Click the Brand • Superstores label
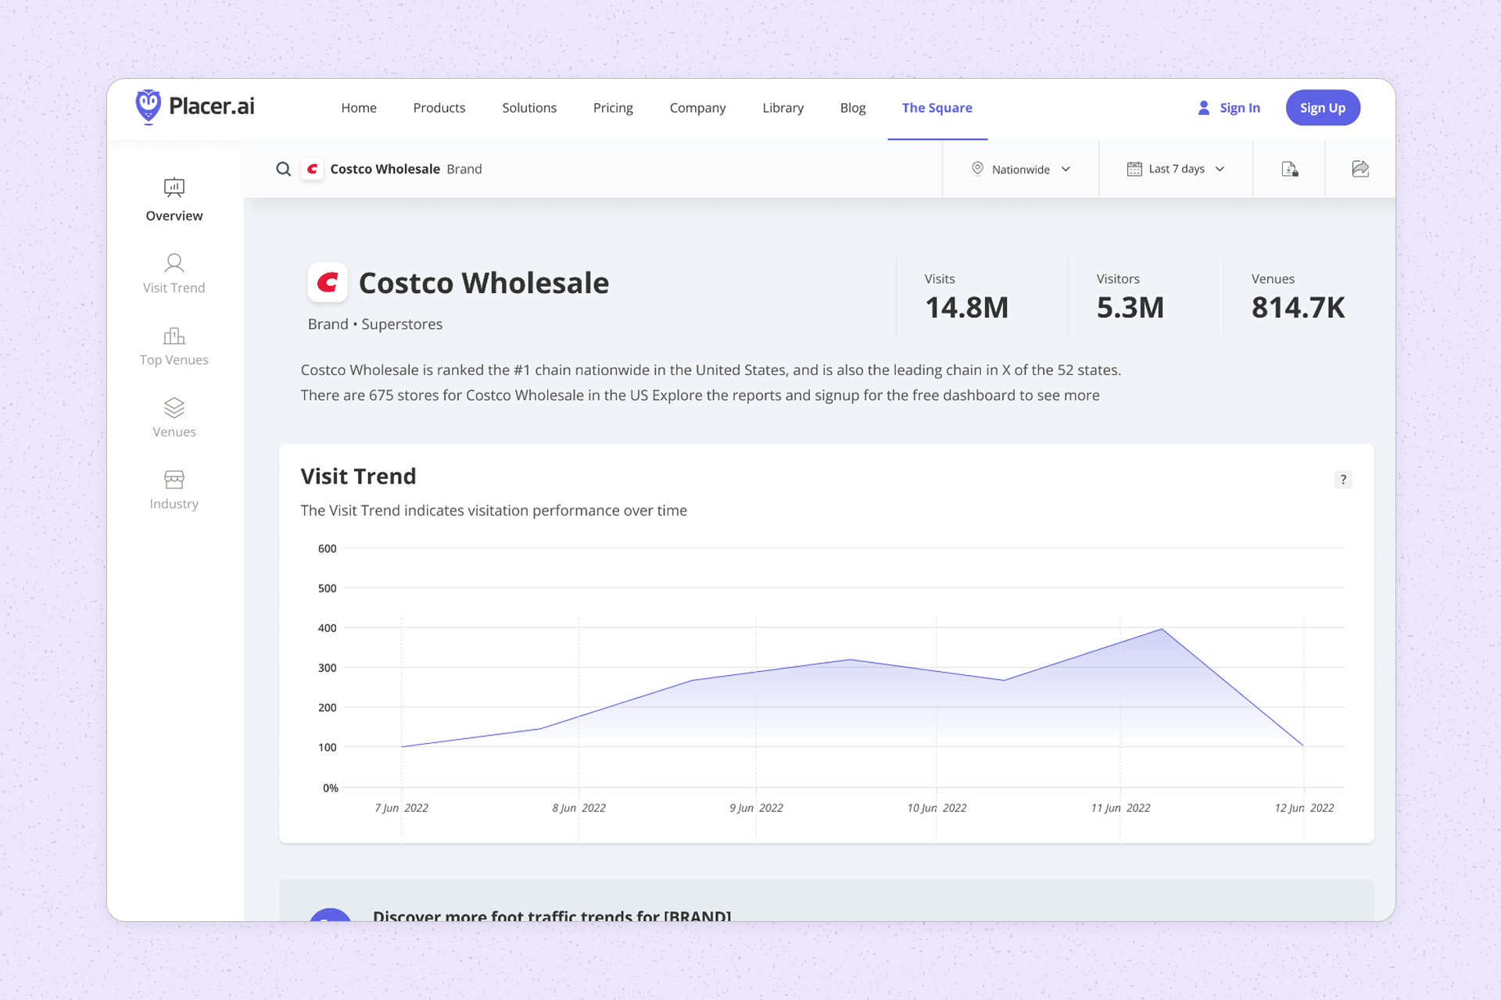 tap(375, 324)
